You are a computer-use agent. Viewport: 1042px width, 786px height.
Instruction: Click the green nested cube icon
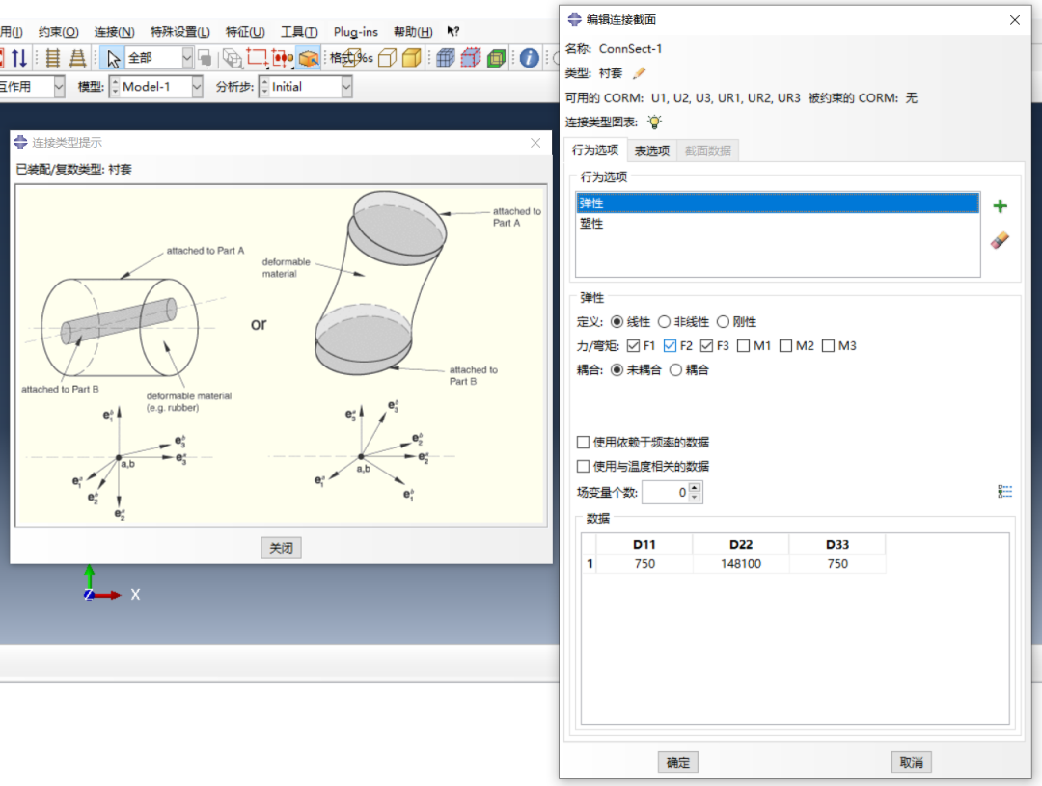tap(497, 59)
